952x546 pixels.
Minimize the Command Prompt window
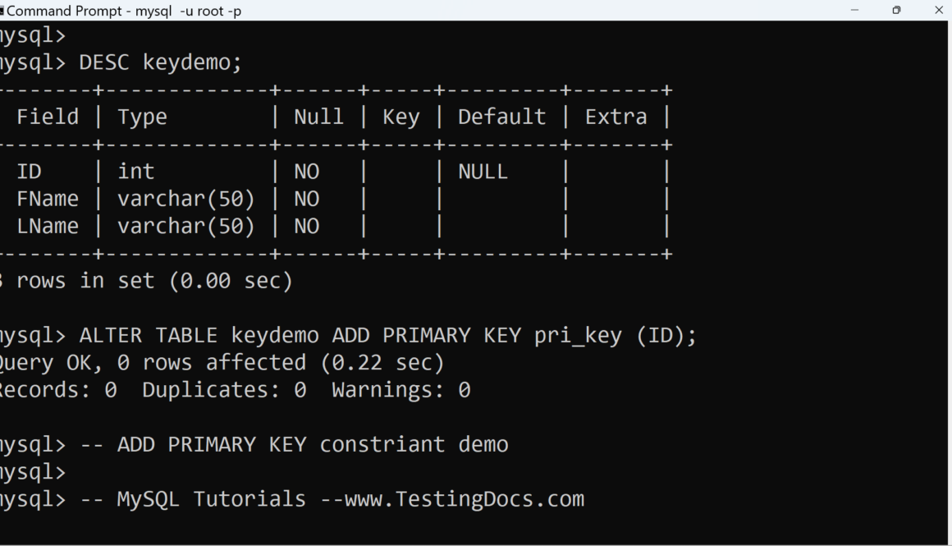tap(855, 11)
